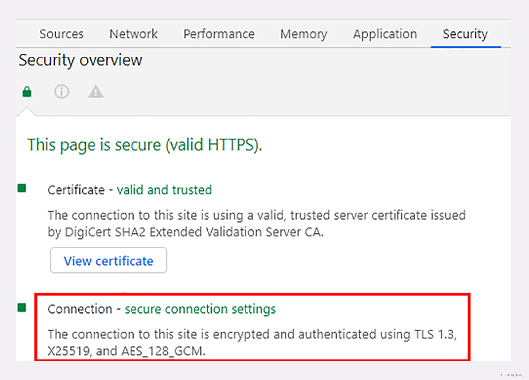Viewport: 529px width, 380px height.
Task: Open the Network tab
Action: [133, 34]
